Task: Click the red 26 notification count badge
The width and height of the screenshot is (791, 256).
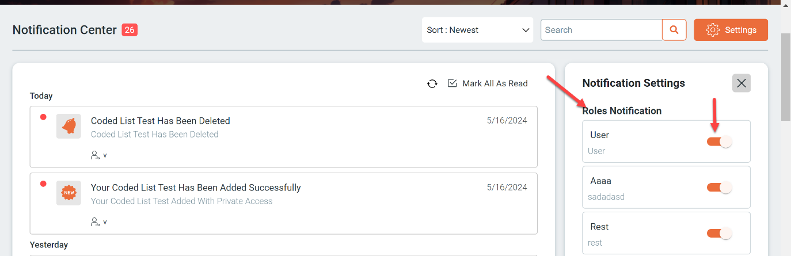Action: point(130,30)
